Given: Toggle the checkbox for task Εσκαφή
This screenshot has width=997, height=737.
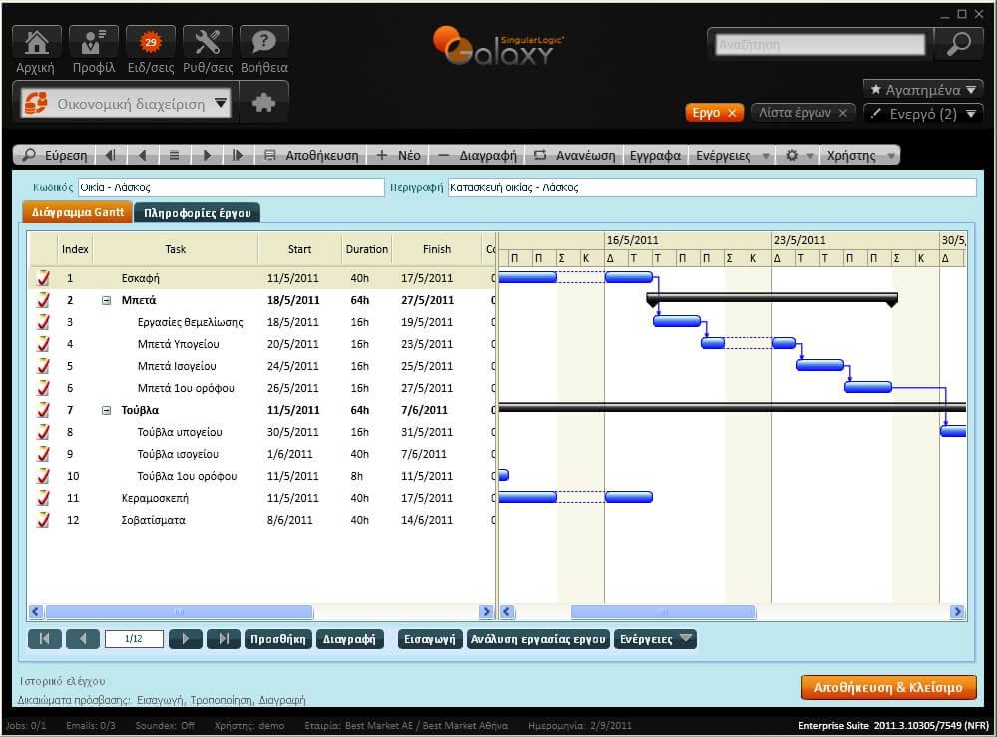Looking at the screenshot, I should point(43,278).
